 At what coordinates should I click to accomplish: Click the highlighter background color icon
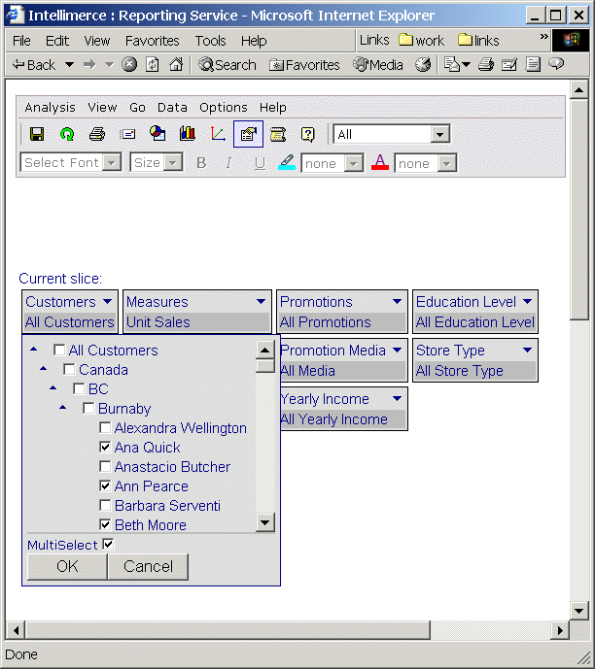287,162
